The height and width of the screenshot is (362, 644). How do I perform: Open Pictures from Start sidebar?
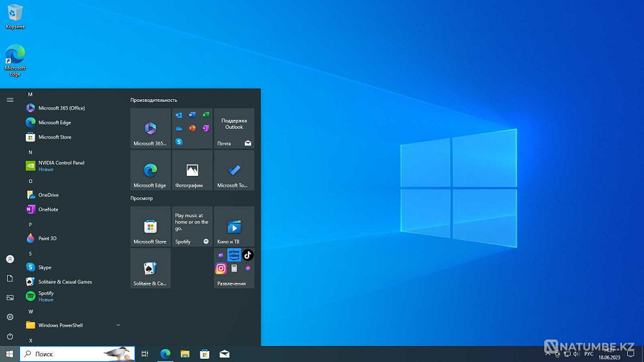point(10,298)
